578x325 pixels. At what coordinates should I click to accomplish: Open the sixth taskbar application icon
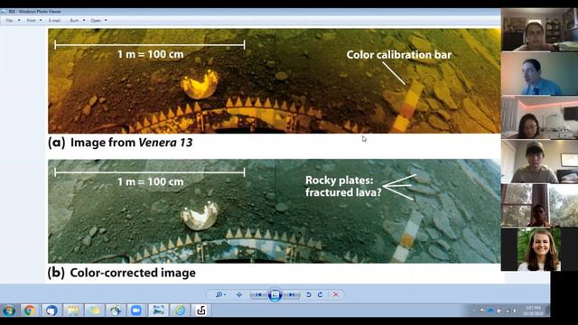click(x=116, y=311)
